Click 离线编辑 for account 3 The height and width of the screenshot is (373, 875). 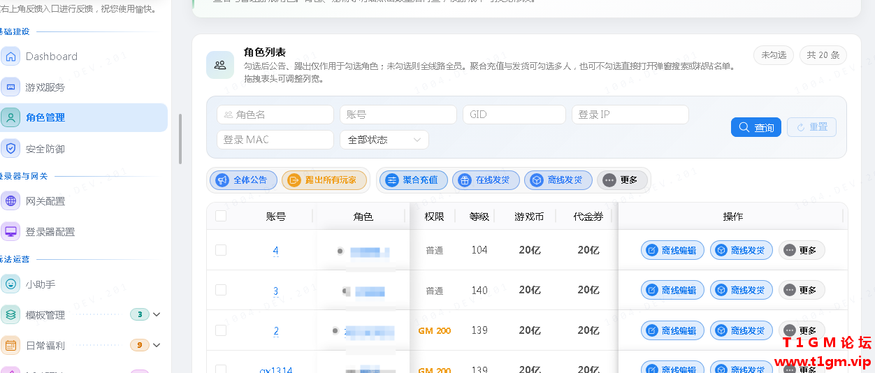[673, 290]
